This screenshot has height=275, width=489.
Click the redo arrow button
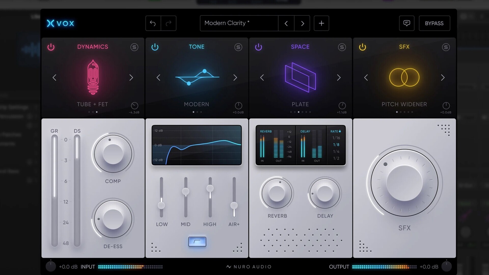[x=169, y=23]
